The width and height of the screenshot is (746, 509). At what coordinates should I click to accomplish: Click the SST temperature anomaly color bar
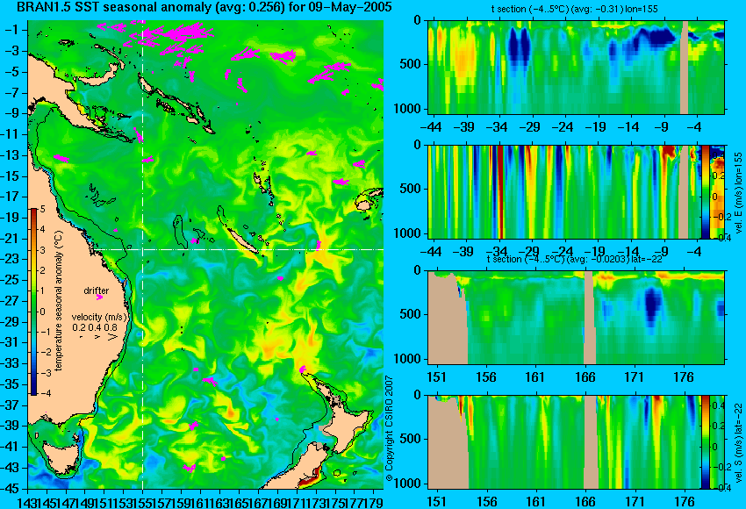point(34,302)
